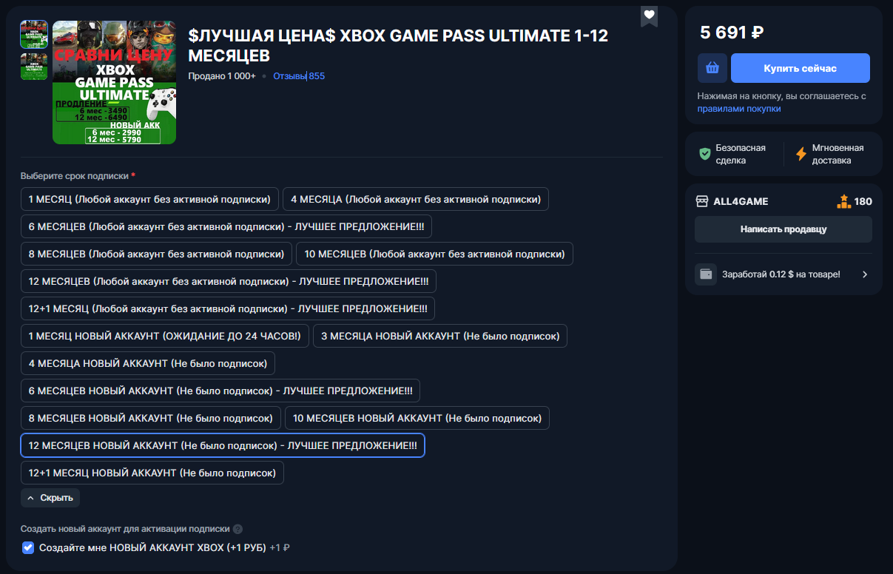Open the Отзывы 855 reviews link
The width and height of the screenshot is (893, 574).
pos(299,76)
